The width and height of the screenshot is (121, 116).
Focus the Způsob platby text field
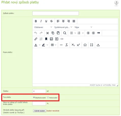[56, 13]
